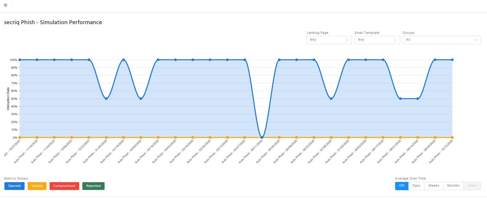Click the 'Auto Phish - 04/13/2026' axis label
This screenshot has height=199, width=487.
tap(216, 152)
